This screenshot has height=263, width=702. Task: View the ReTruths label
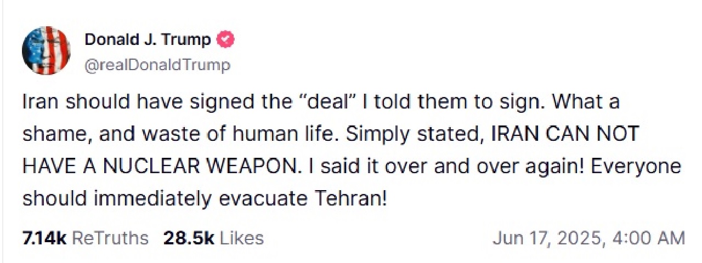pos(110,238)
